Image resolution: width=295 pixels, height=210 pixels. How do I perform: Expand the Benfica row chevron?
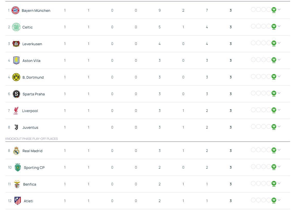click(279, 183)
